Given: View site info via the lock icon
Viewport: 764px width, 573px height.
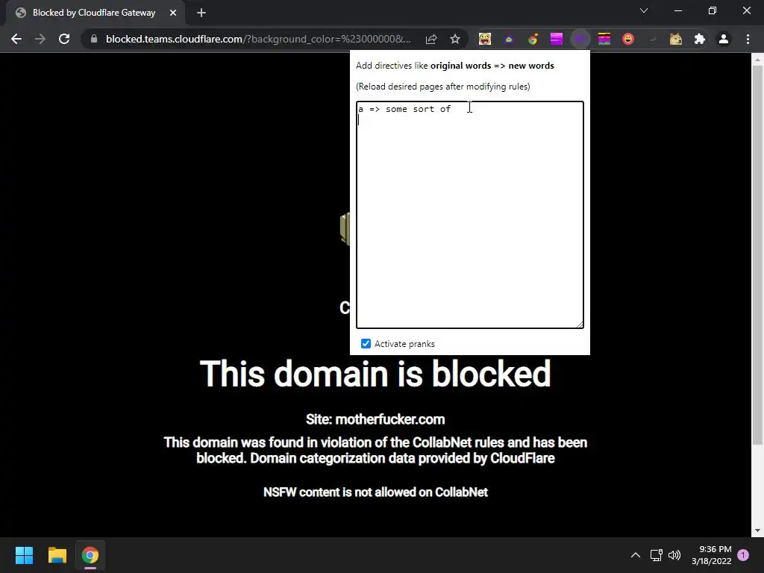Looking at the screenshot, I should click(x=94, y=39).
